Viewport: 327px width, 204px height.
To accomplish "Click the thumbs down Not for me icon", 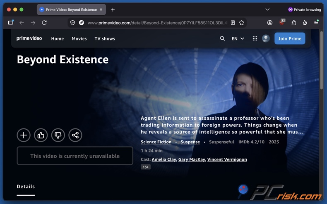I will click(58, 135).
